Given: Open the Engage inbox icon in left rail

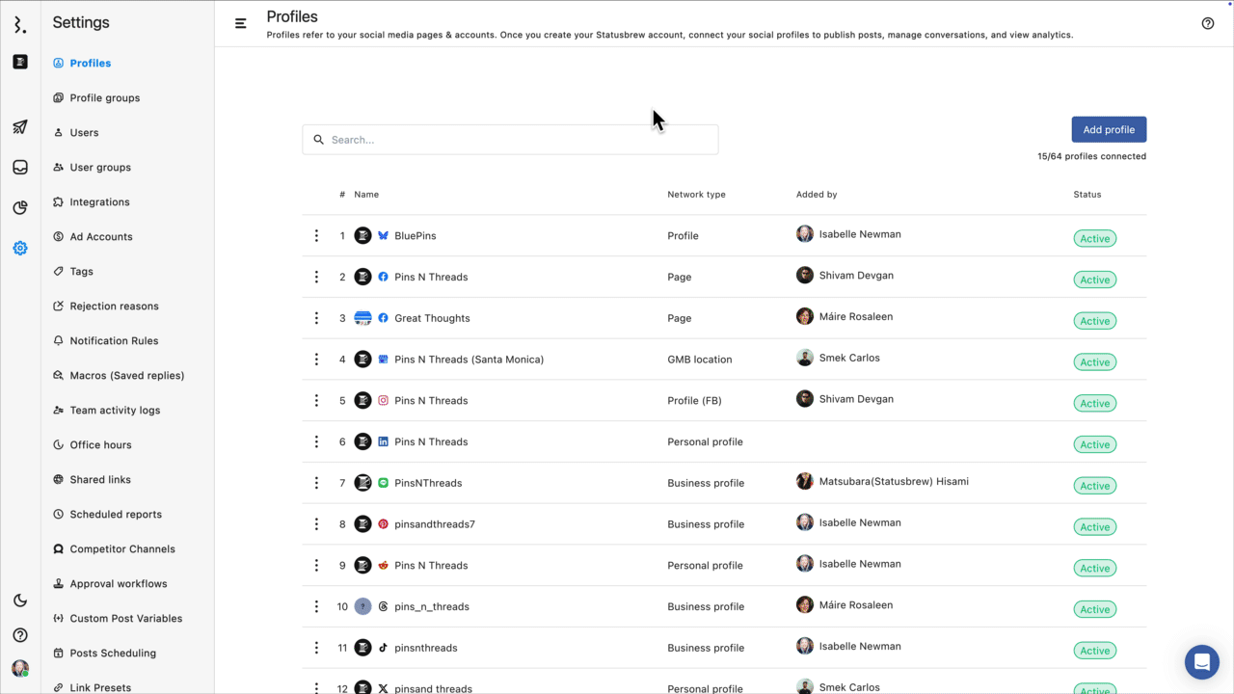Looking at the screenshot, I should (20, 168).
